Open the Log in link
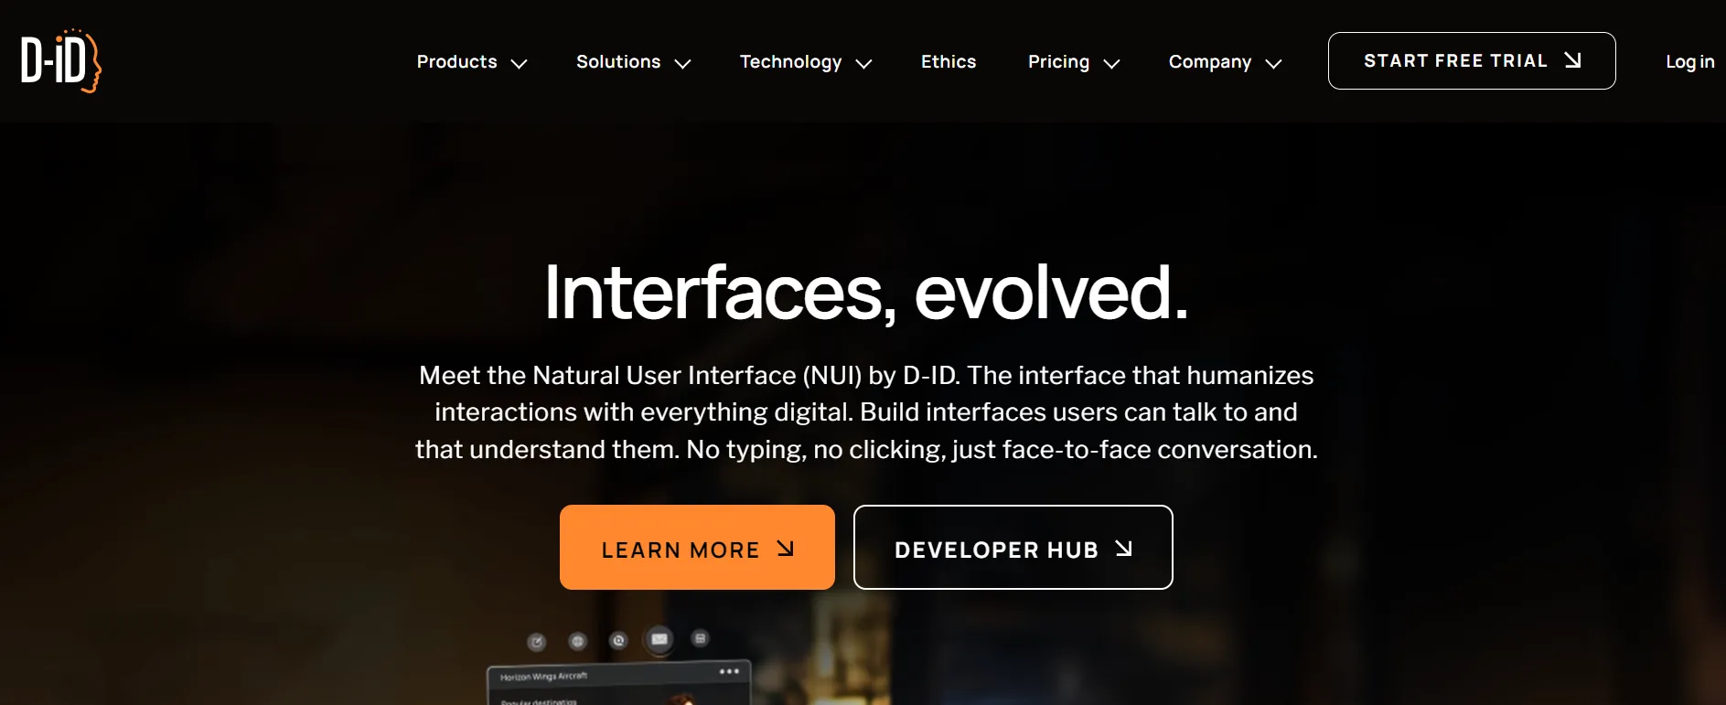This screenshot has height=705, width=1726. coord(1689,62)
